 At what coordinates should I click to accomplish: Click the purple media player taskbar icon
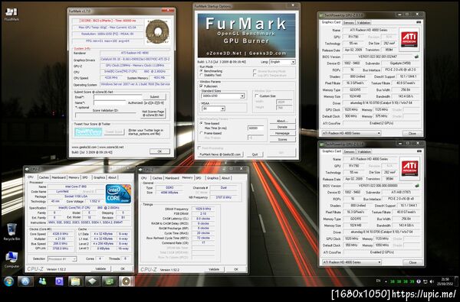[x=59, y=281]
